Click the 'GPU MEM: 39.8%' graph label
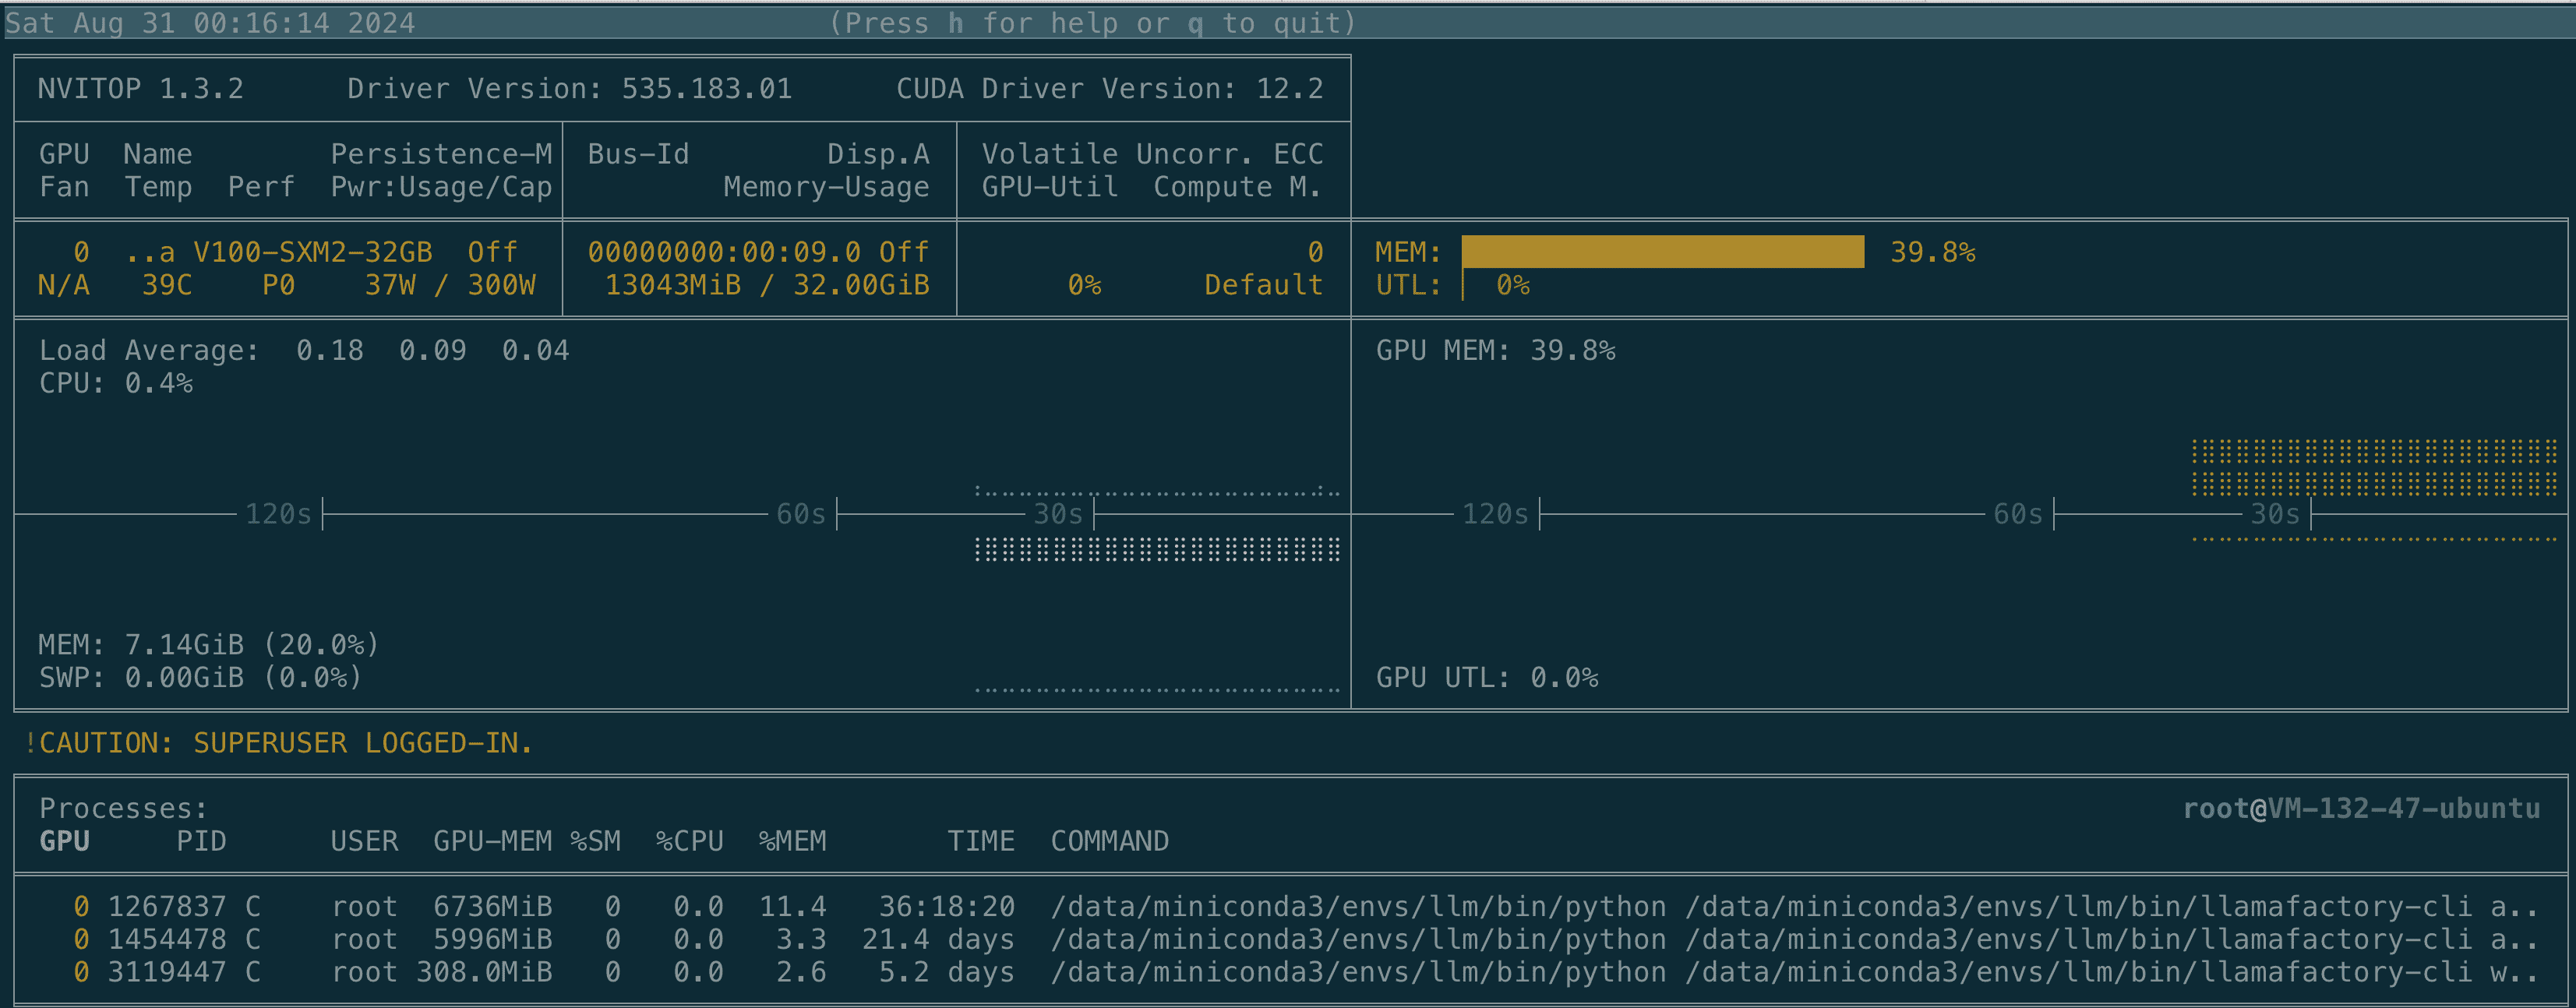The width and height of the screenshot is (2576, 1008). pyautogui.click(x=1495, y=350)
